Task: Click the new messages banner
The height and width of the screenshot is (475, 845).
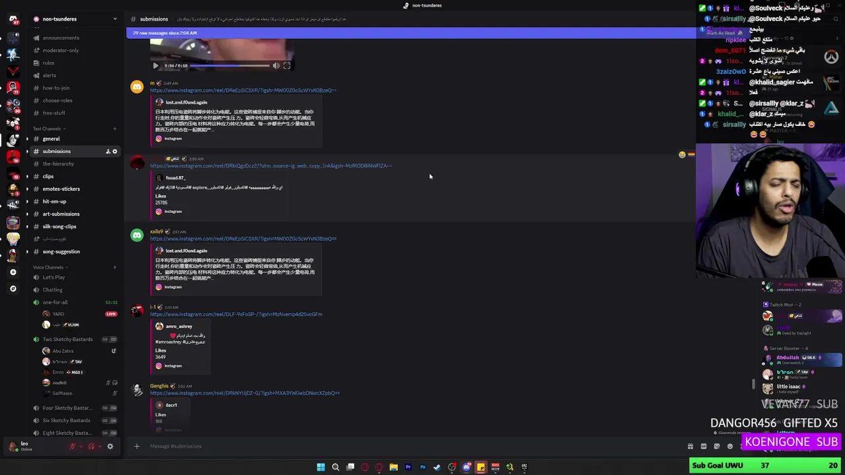Action: click(411, 33)
